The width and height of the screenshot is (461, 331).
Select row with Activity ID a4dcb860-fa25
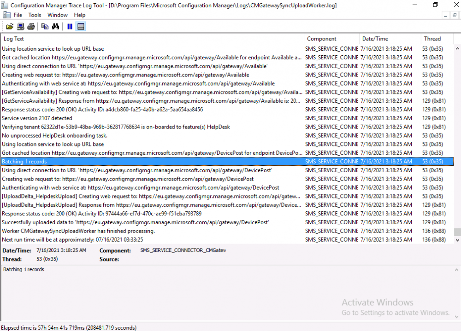[227, 110]
